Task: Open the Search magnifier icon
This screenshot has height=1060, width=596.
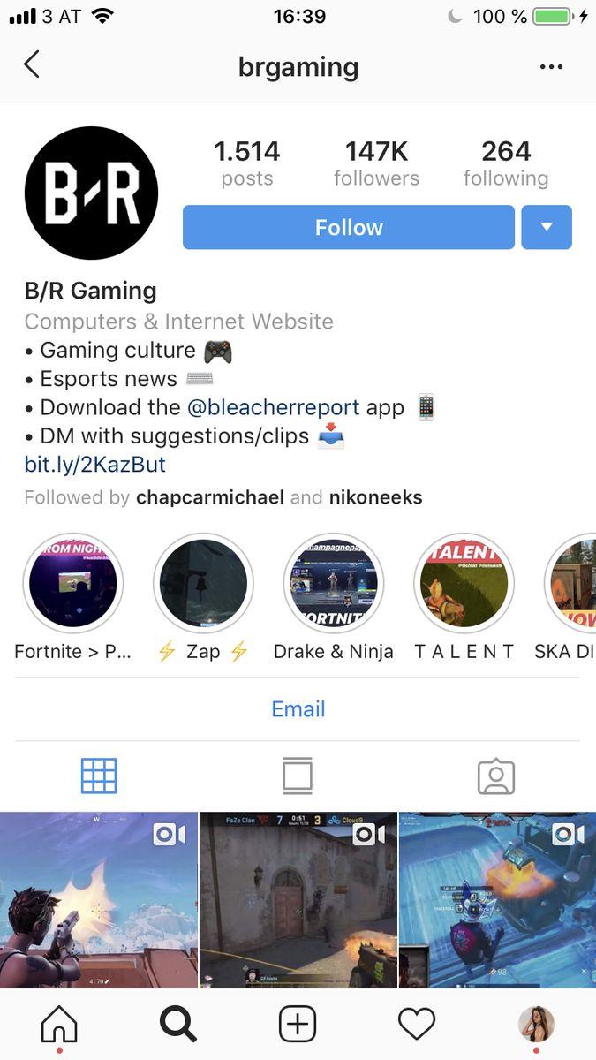Action: pos(177,1025)
